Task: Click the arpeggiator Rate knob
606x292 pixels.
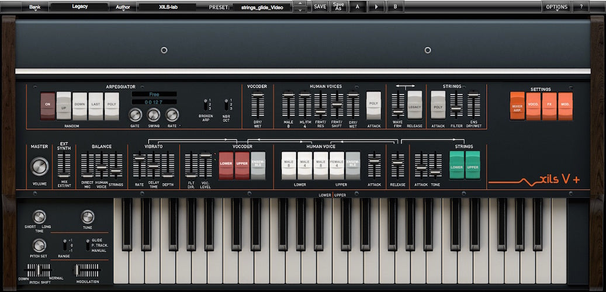Action: coord(172,114)
